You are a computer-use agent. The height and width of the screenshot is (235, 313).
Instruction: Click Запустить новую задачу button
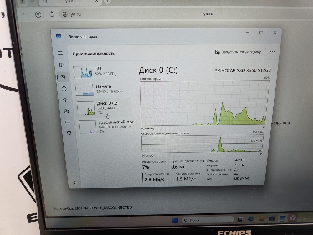(238, 52)
